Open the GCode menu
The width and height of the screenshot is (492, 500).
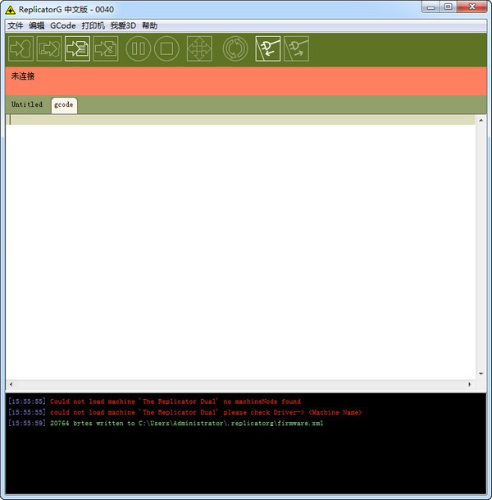click(x=62, y=25)
